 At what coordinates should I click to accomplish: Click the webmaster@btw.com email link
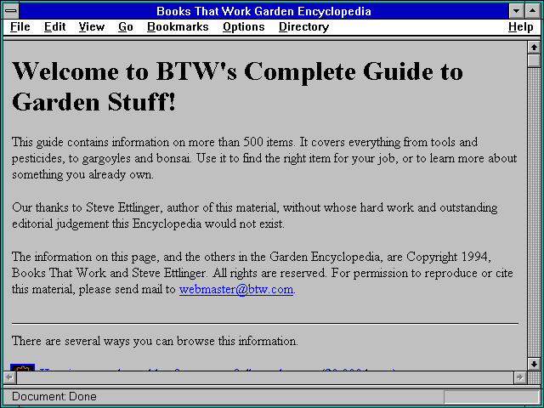pyautogui.click(x=236, y=289)
